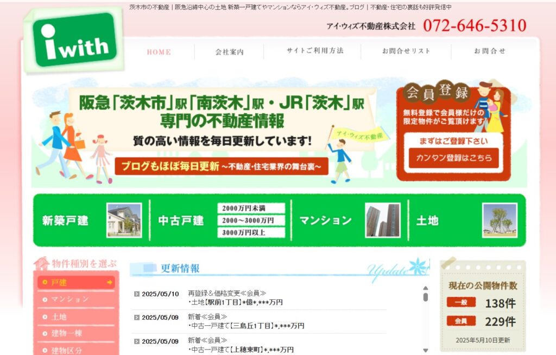Click the 072-646-5310 phone number

click(x=475, y=25)
